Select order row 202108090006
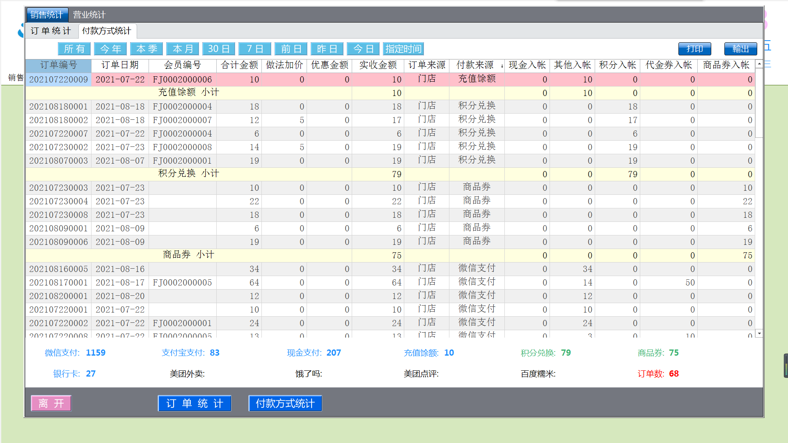 (x=390, y=242)
